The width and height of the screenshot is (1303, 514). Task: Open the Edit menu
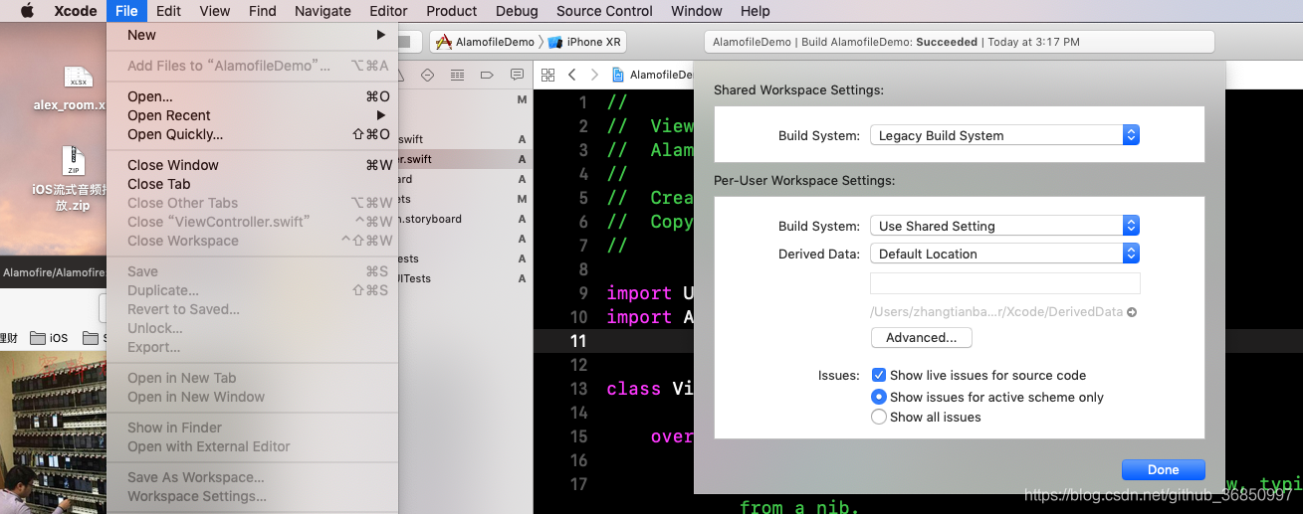tap(168, 11)
